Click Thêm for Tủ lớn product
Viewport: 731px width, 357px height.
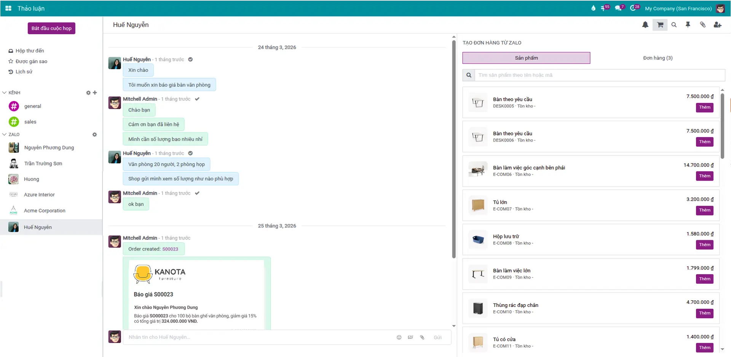pos(704,210)
